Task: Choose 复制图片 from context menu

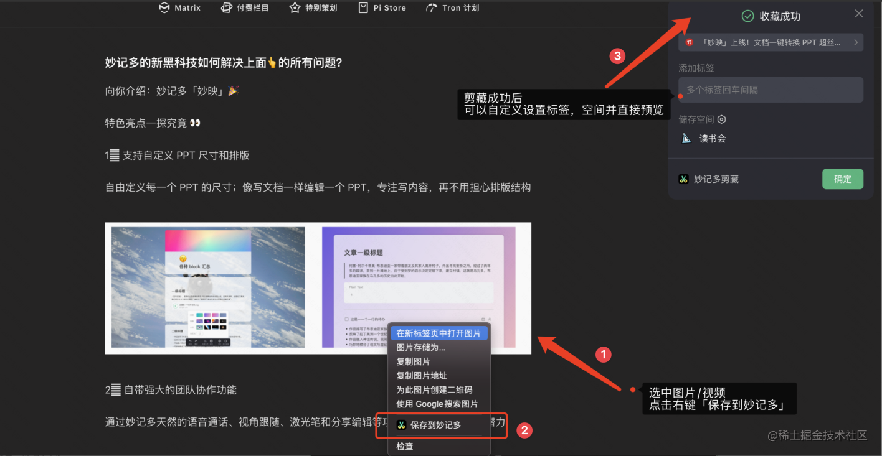Action: click(x=439, y=361)
